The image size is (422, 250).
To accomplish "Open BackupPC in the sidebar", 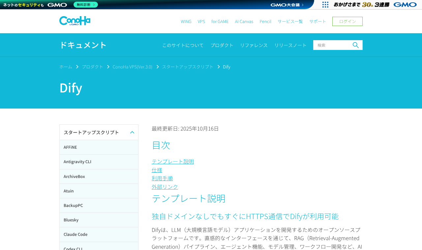I will point(99,205).
